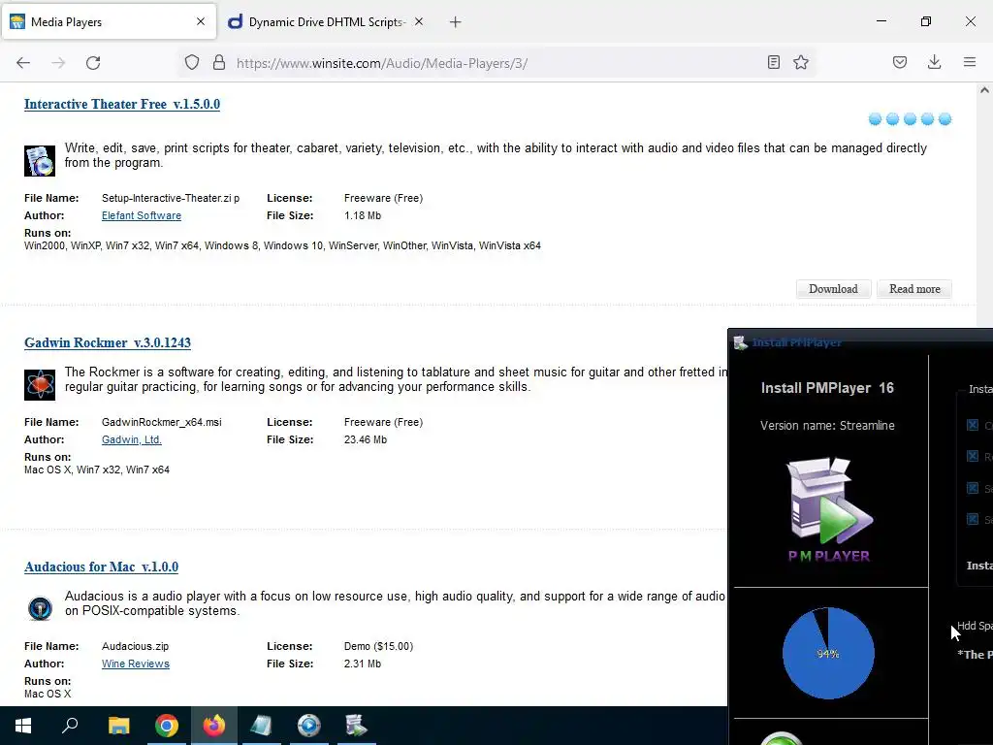Click the Install PMPlayer 16 heading
The width and height of the screenshot is (993, 745).
[x=827, y=388]
